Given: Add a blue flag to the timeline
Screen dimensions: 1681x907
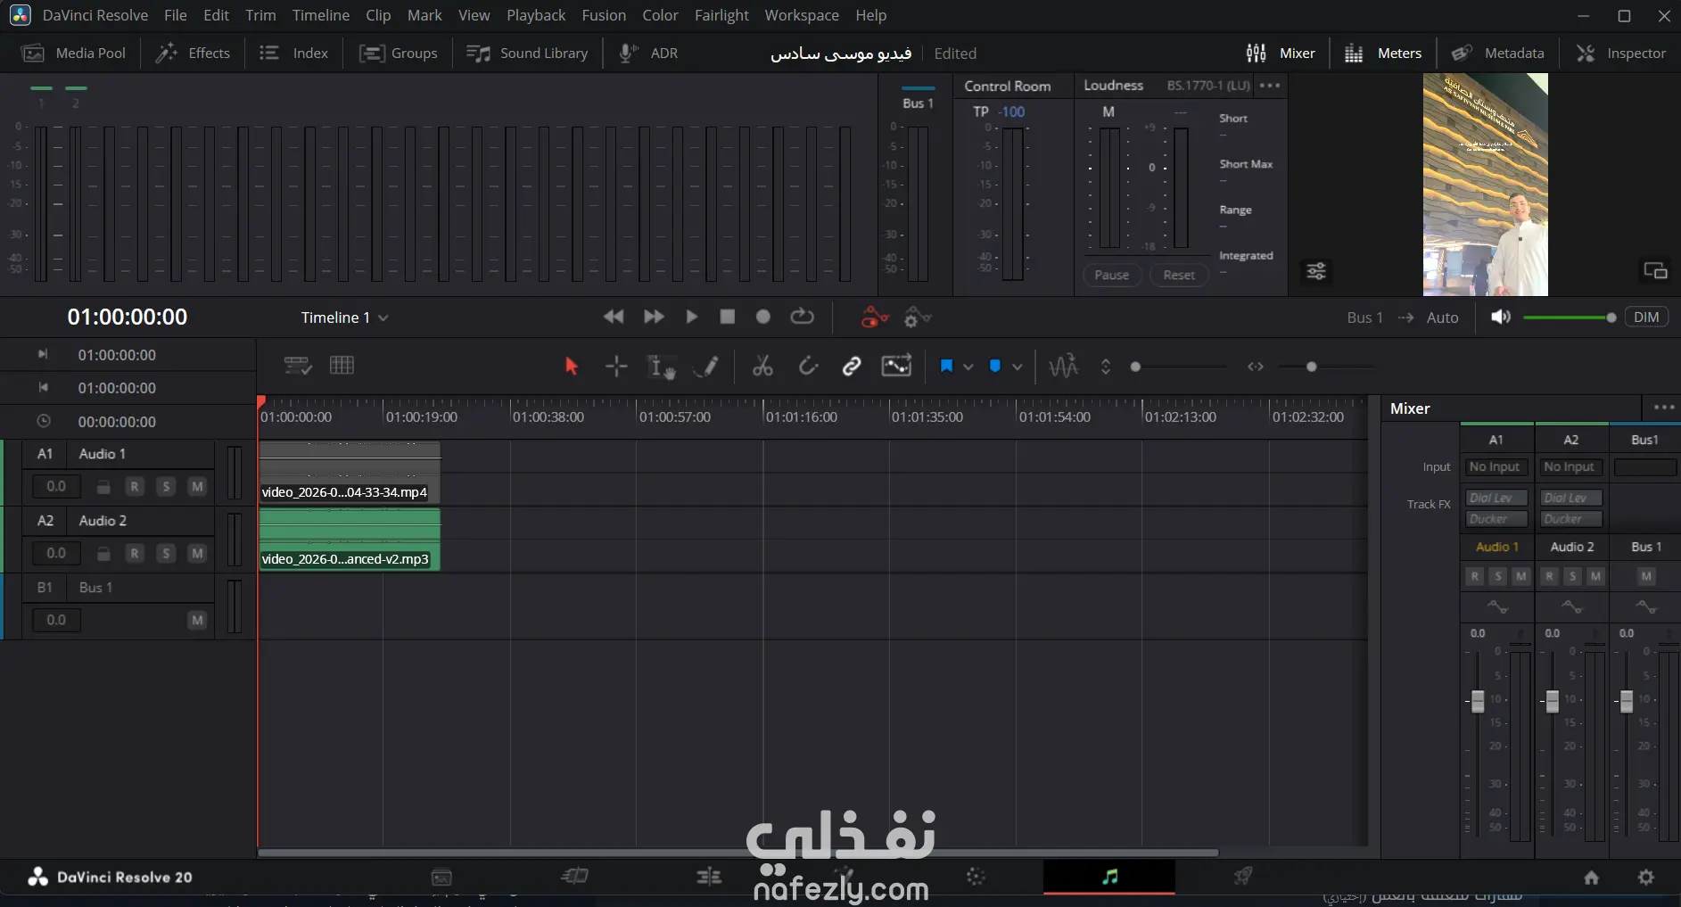Looking at the screenshot, I should coord(946,366).
